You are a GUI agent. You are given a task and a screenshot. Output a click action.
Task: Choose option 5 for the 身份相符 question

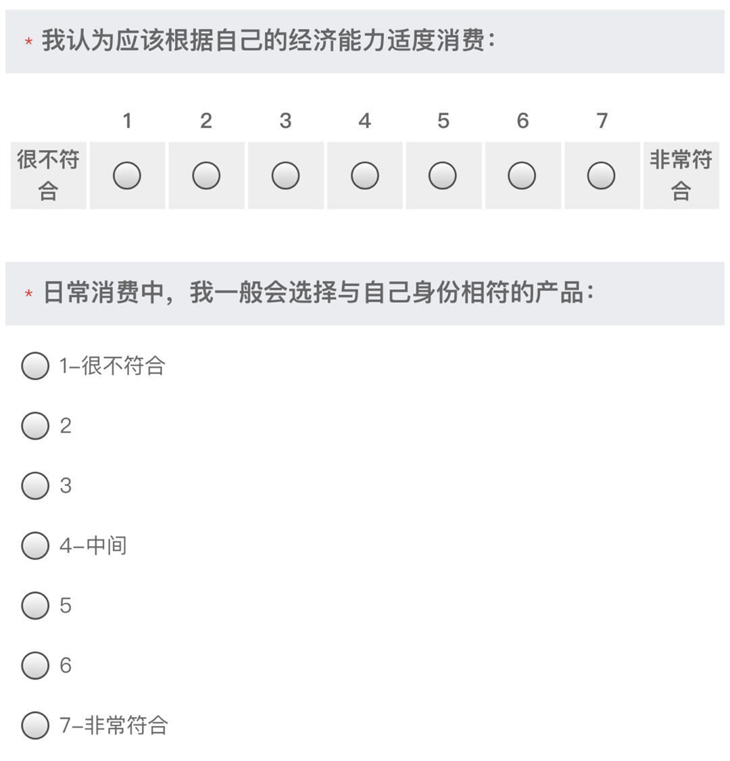35,605
